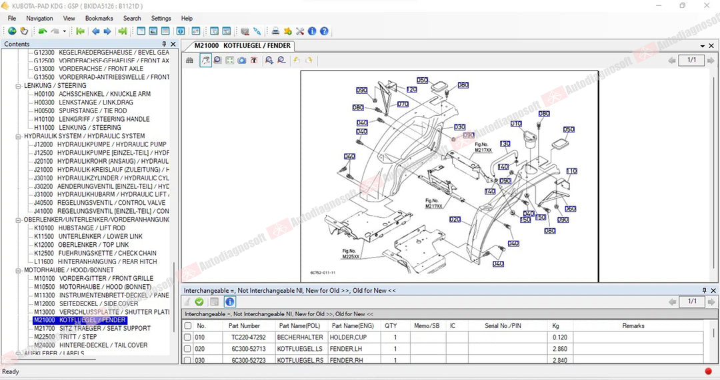Click the network connection icon in toolbar
This screenshot has width=720, height=380.
point(257,31)
